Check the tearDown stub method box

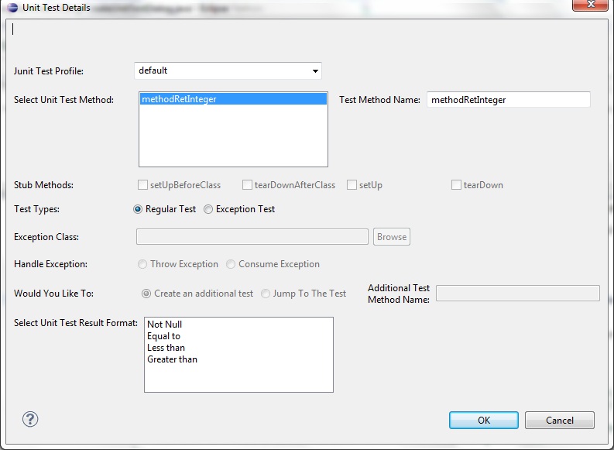click(456, 185)
